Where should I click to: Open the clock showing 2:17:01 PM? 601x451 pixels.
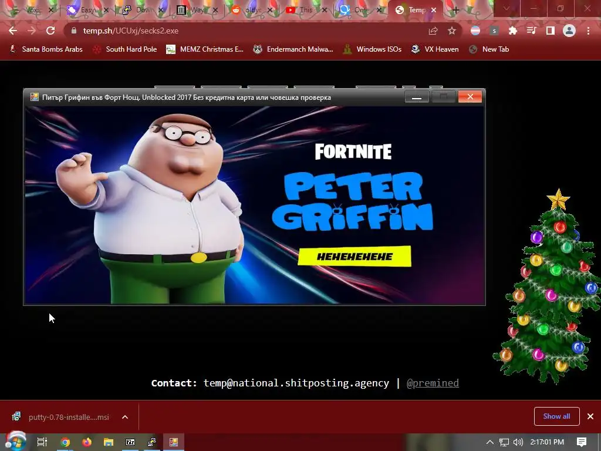point(547,442)
